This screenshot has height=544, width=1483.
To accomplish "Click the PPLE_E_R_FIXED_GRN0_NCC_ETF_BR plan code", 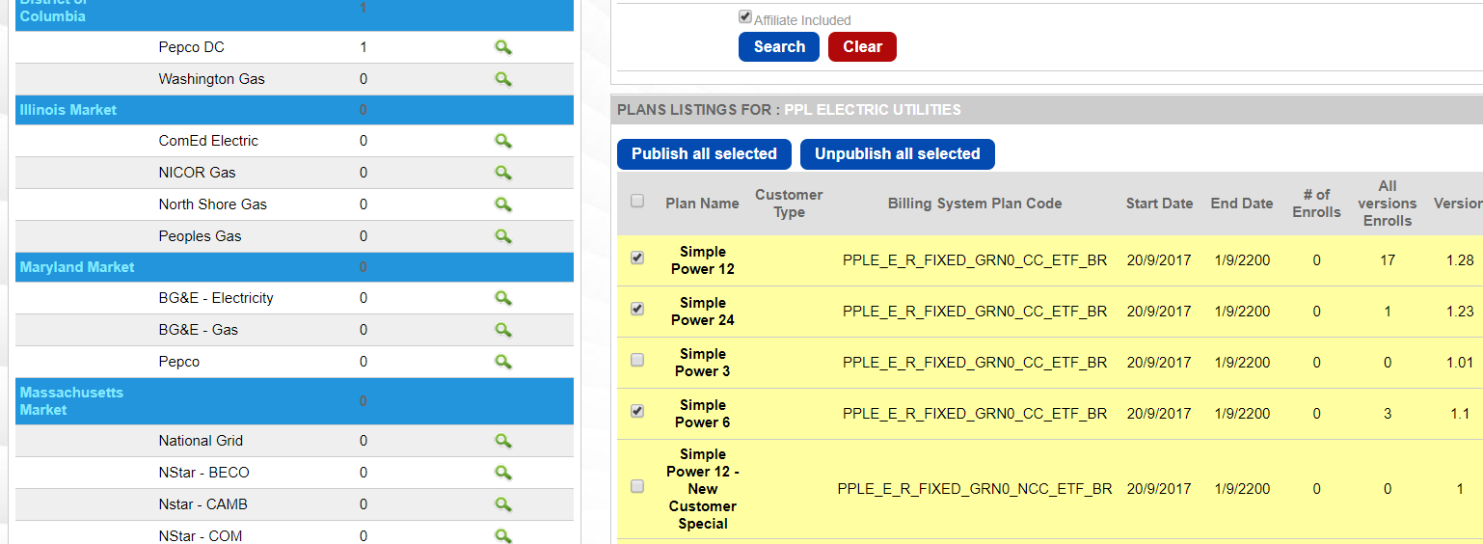I will tap(975, 489).
